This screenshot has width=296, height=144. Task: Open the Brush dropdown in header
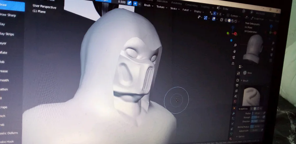pos(149,6)
